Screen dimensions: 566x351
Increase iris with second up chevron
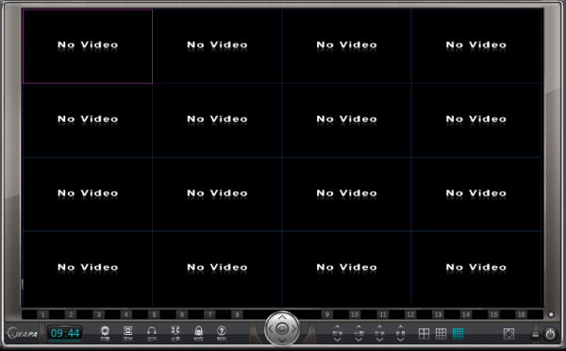click(x=358, y=326)
